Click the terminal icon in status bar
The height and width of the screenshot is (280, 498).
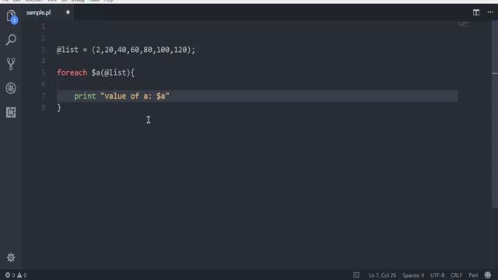pyautogui.click(x=356, y=275)
